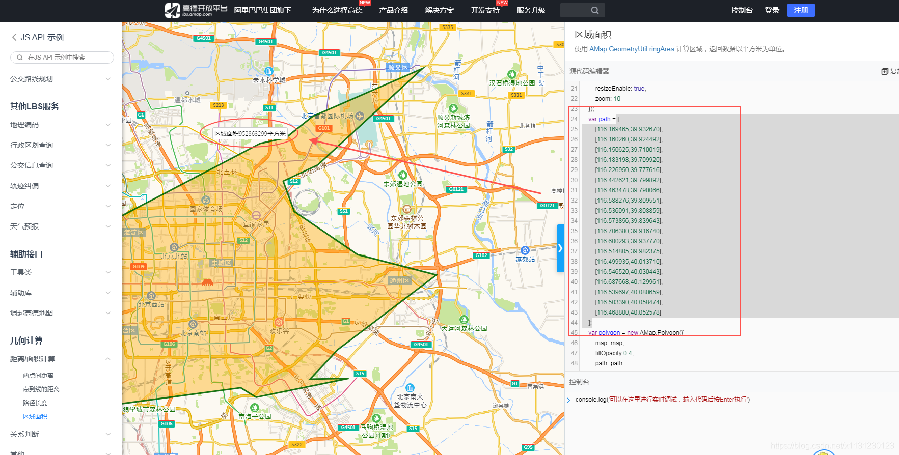
Task: Click the 几何计算 heading
Action: (26, 340)
